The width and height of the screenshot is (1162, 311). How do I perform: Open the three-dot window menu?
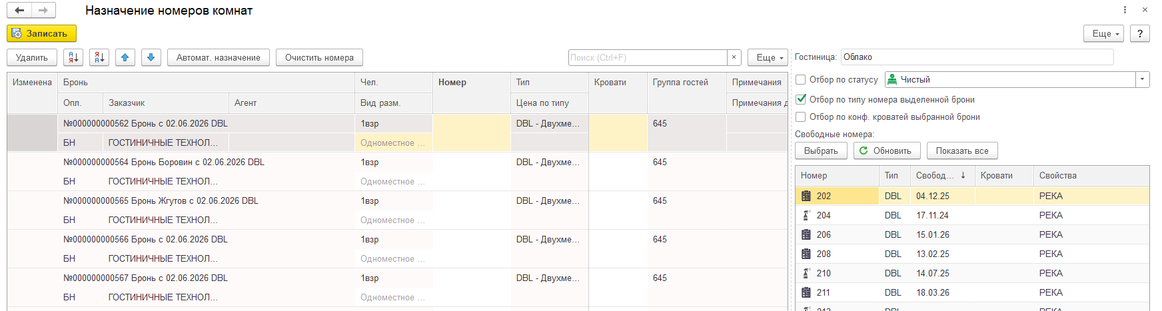(1125, 10)
